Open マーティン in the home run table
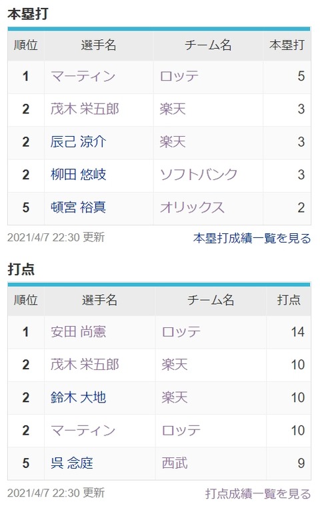The image size is (320, 510). point(83,77)
